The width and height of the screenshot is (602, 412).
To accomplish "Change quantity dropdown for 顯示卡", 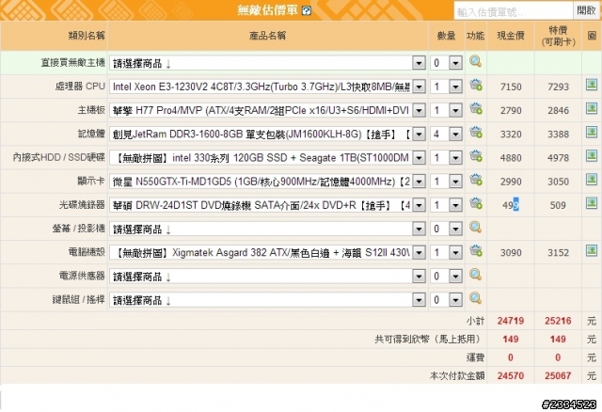I will pos(446,182).
